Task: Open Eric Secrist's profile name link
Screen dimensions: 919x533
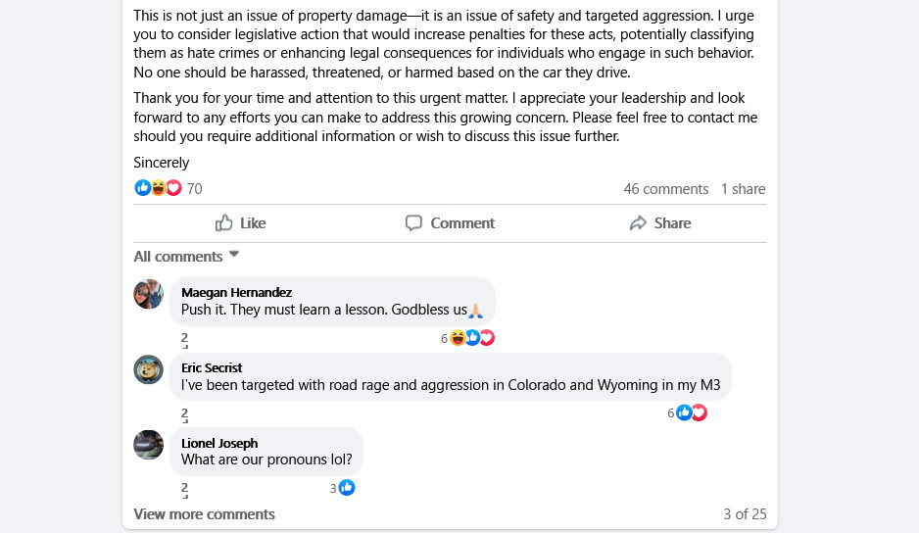Action: click(x=212, y=367)
